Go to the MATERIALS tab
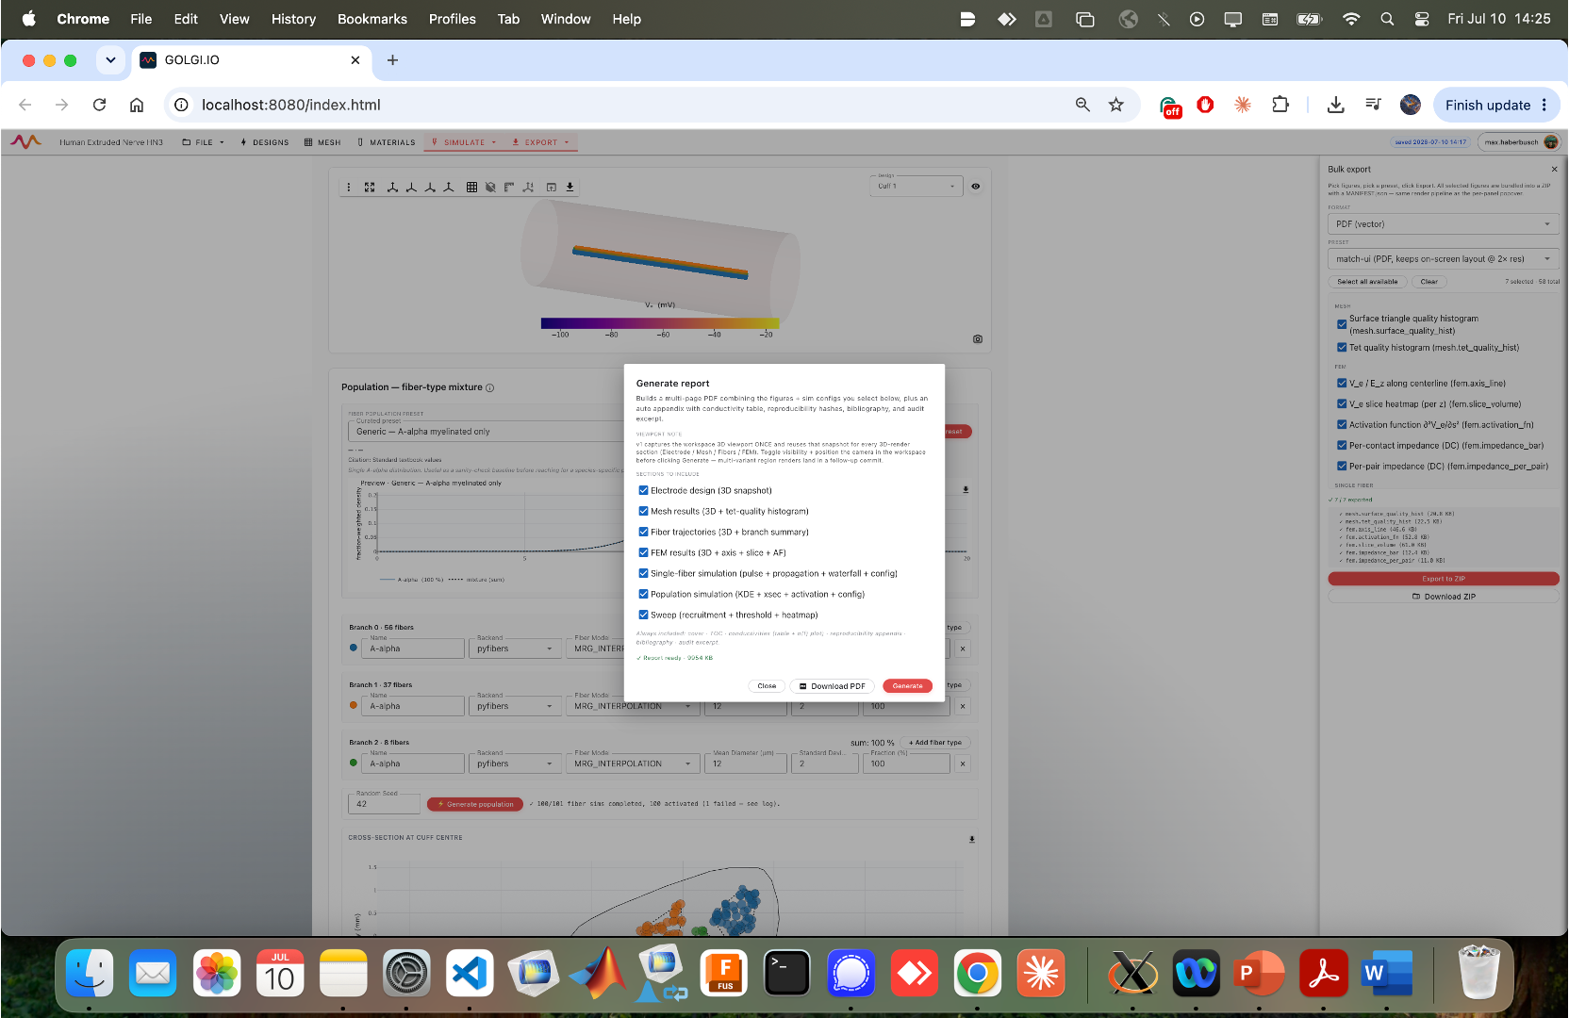Screen dimensions: 1569x1018 point(387,142)
